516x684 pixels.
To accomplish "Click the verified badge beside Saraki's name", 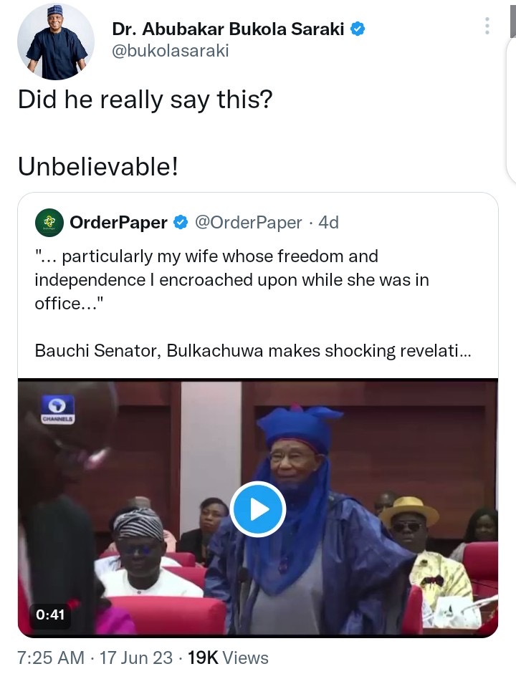I will [x=357, y=29].
